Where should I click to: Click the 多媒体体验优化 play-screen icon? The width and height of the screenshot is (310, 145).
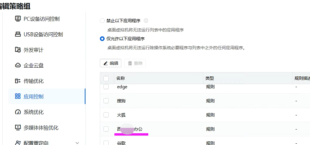point(18,128)
